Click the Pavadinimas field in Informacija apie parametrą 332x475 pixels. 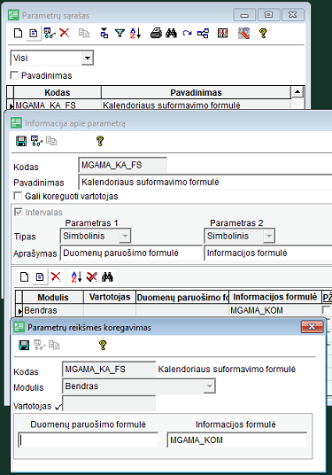tap(205, 182)
